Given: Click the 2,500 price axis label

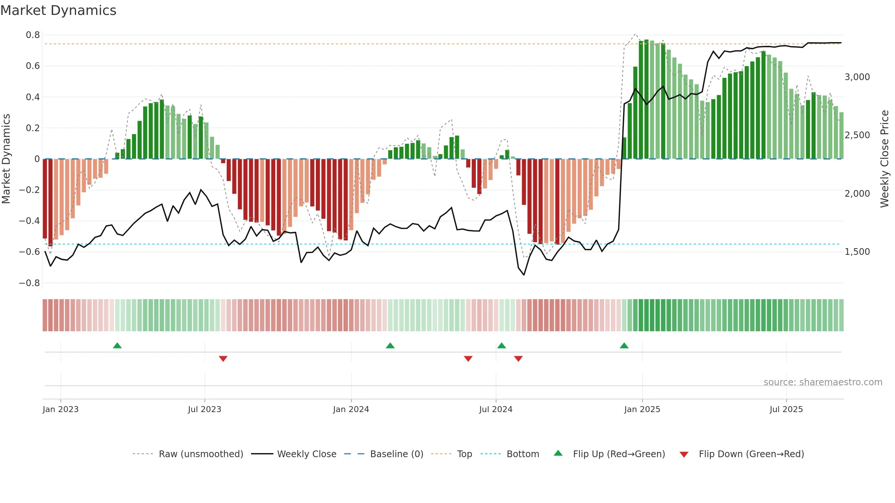Looking at the screenshot, I should point(857,135).
